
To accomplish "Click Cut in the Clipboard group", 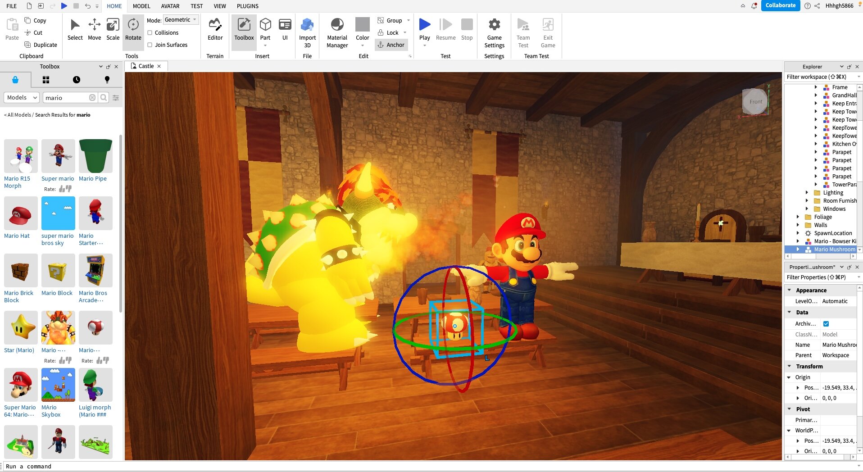I will coord(33,32).
